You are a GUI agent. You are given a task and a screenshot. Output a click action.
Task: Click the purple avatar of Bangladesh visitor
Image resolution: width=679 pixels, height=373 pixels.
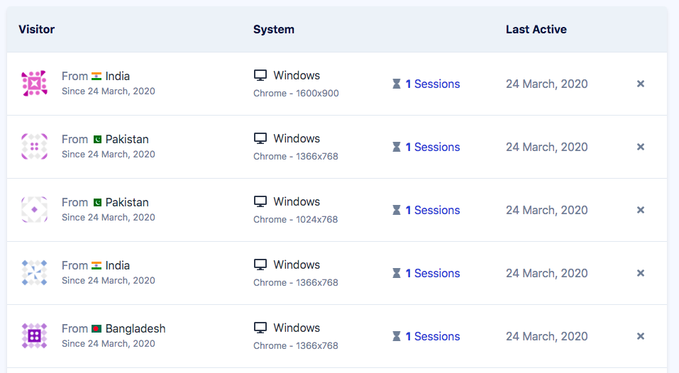coord(34,336)
